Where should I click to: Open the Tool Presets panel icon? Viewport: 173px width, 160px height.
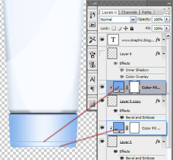92,40
